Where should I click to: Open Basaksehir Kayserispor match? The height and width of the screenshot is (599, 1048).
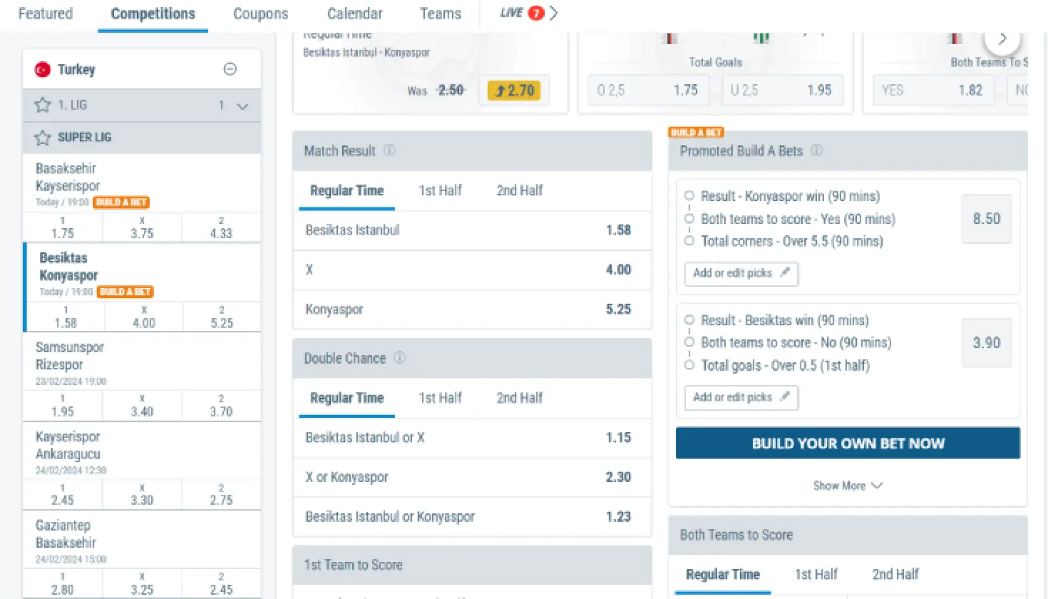coord(141,184)
